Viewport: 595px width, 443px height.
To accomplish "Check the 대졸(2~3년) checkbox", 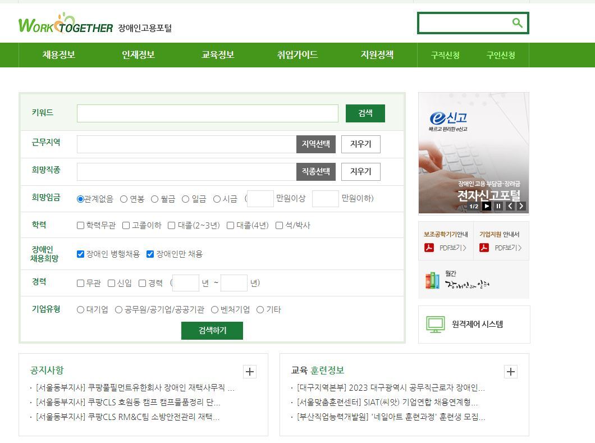I will click(172, 226).
